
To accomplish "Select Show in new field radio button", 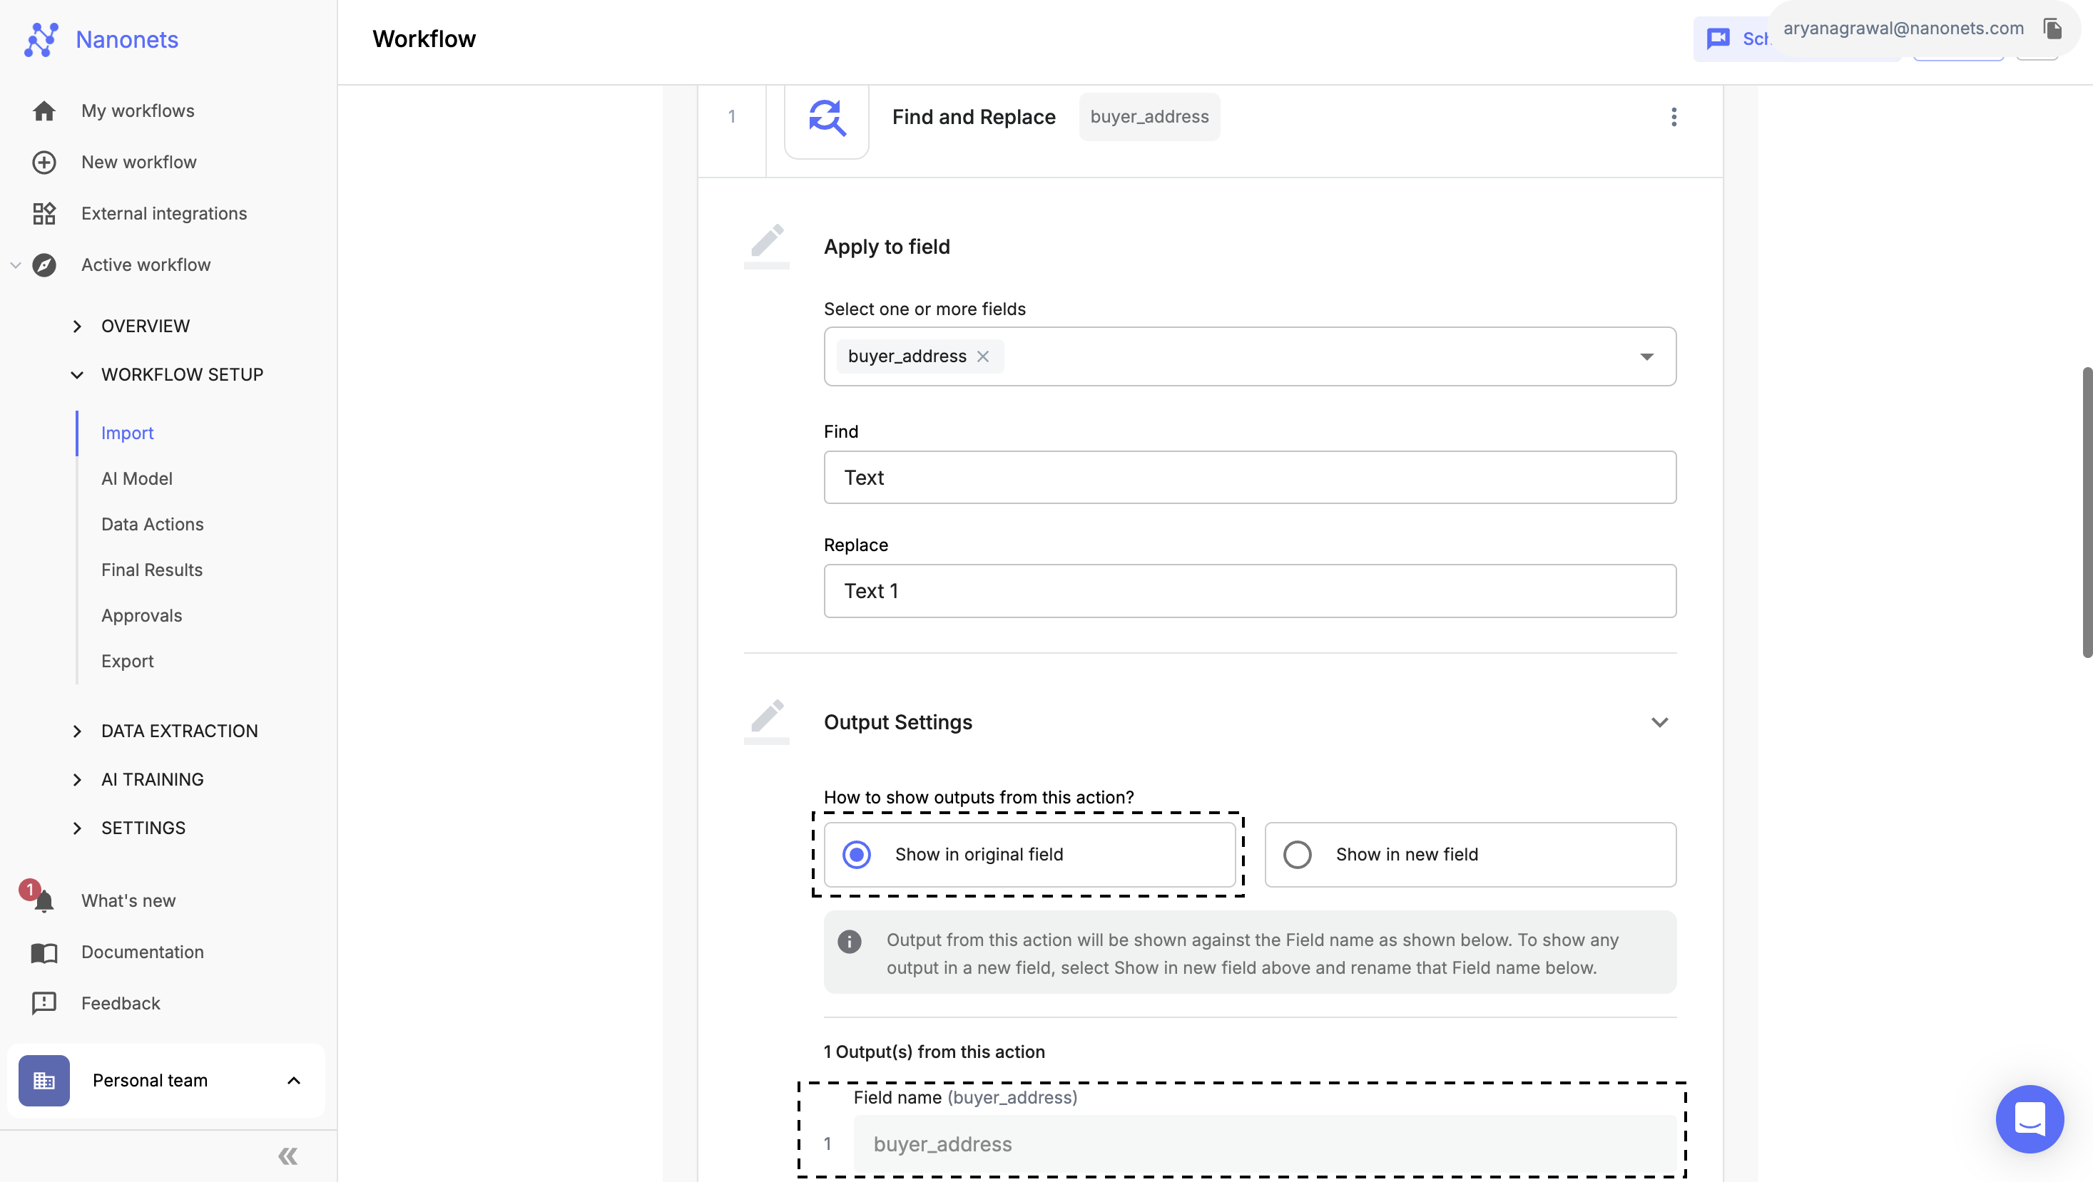I will [1297, 855].
